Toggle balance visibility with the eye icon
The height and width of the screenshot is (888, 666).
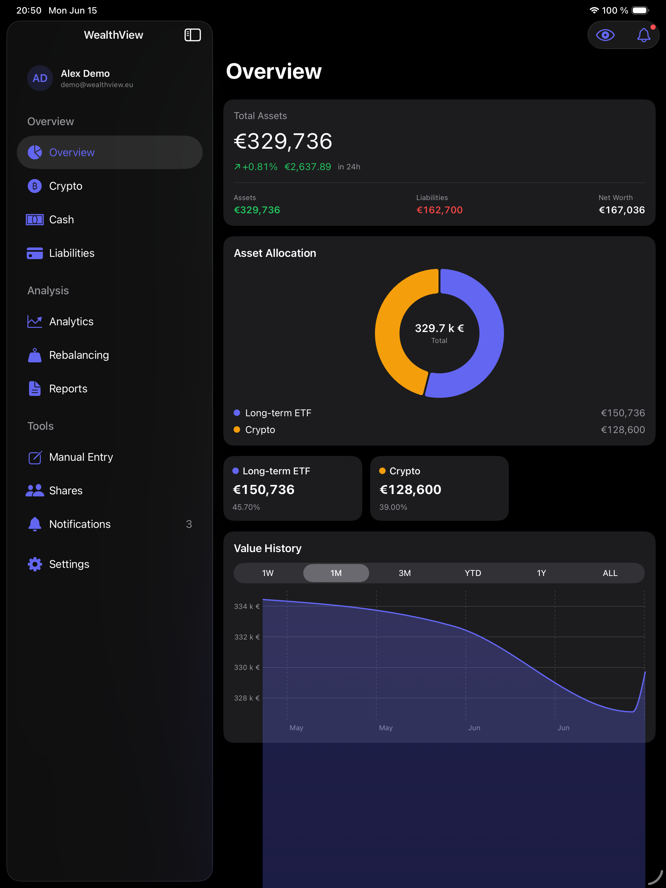point(605,35)
